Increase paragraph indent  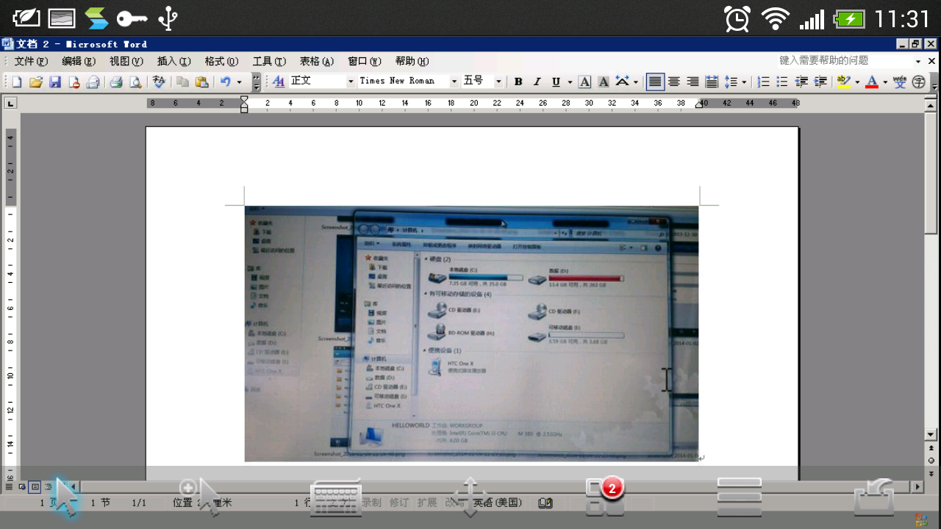(x=820, y=82)
